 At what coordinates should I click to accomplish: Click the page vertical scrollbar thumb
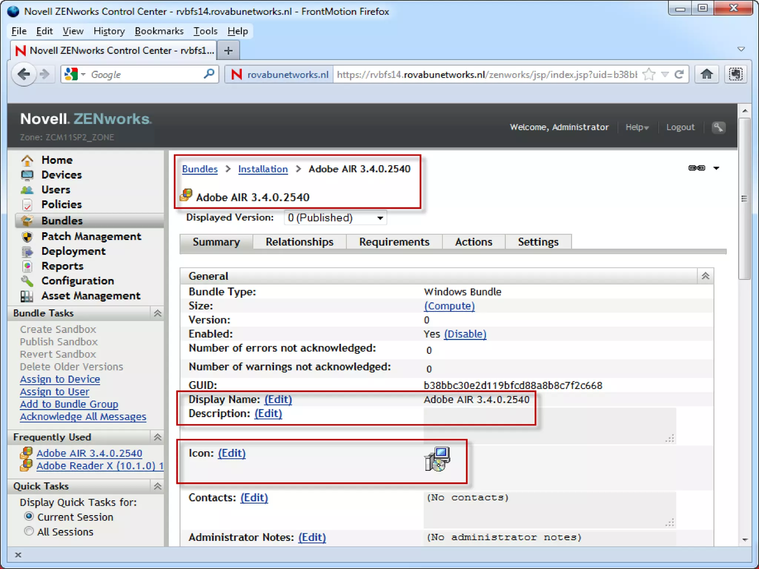click(x=744, y=199)
